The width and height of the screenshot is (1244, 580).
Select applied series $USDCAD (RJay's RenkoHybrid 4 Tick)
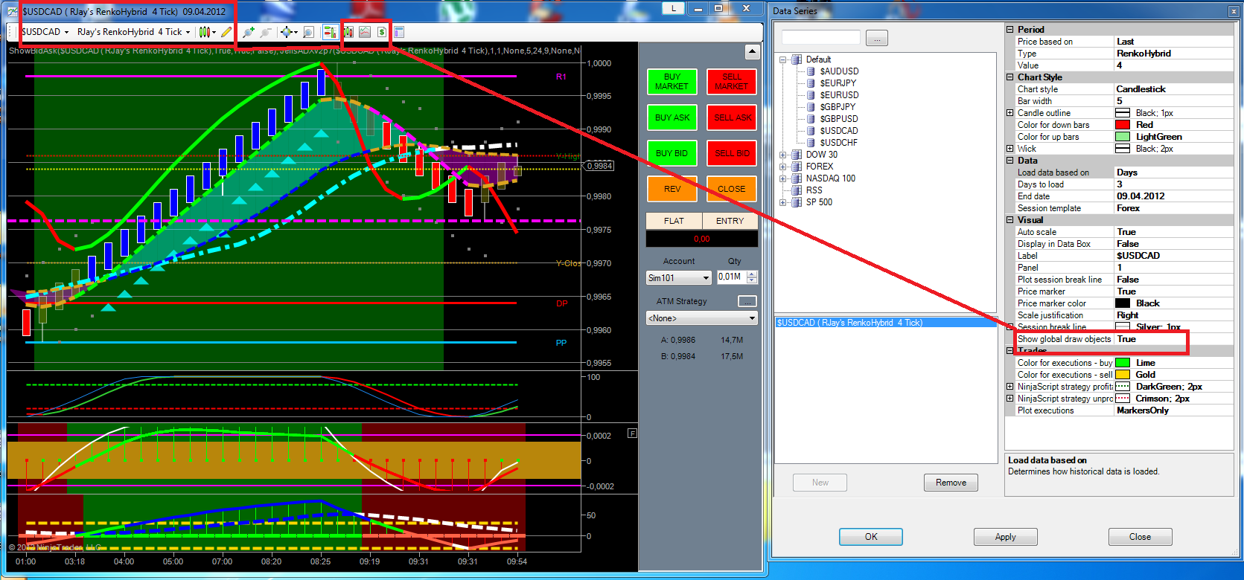[x=886, y=323]
